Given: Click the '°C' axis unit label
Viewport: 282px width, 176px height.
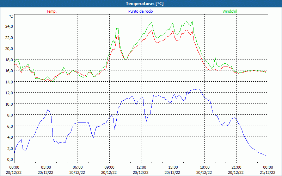Looking at the screenshot, I should tap(11, 16).
